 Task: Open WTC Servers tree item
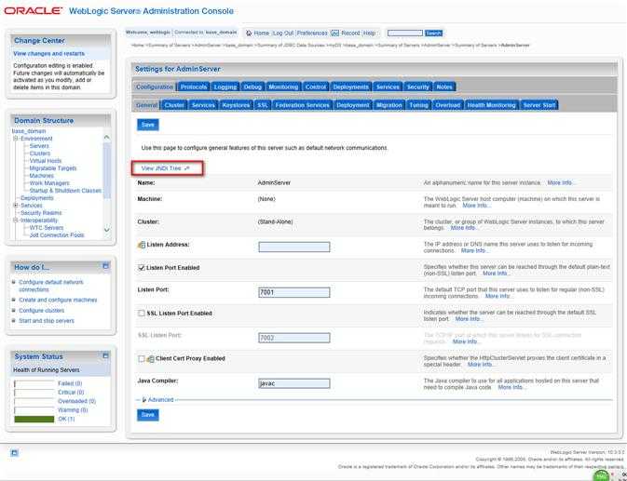coord(47,228)
